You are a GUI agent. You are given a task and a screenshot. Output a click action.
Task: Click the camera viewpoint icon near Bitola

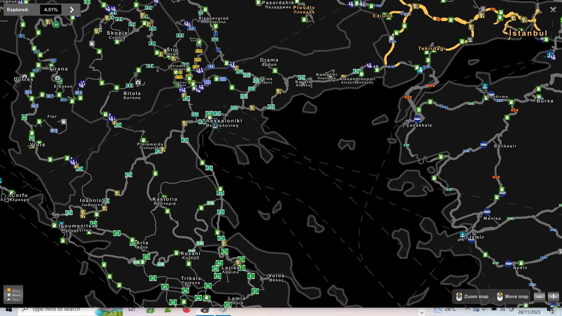pyautogui.click(x=138, y=83)
